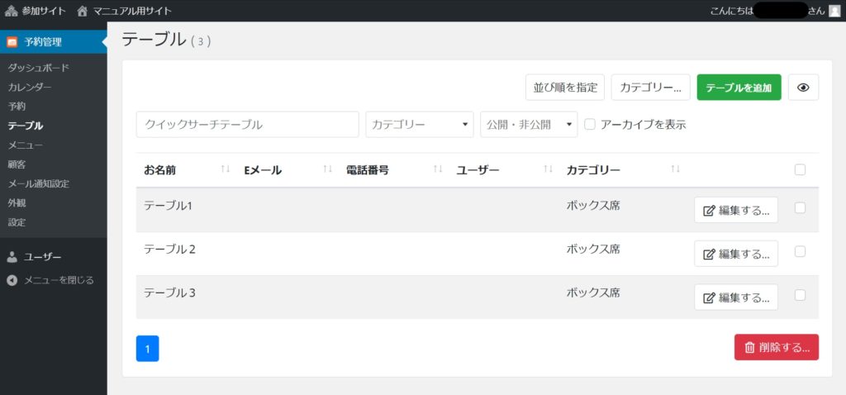This screenshot has width=846, height=395.
Task: Go to メール通知設定 in sidebar
Action: point(39,183)
